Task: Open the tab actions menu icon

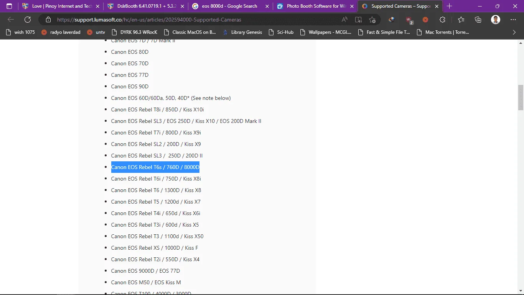Action: pos(9,6)
